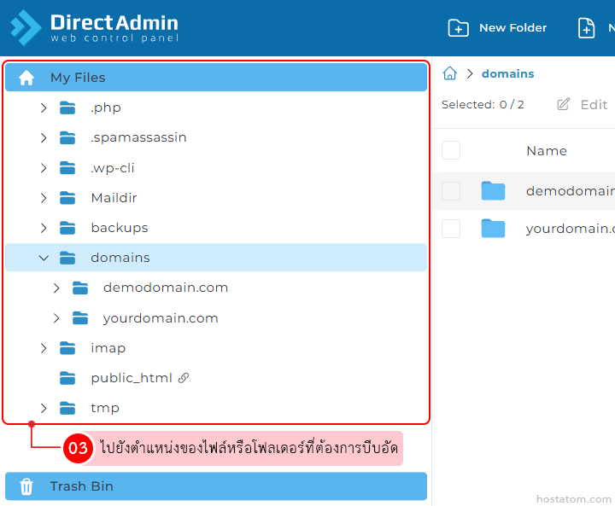The width and height of the screenshot is (615, 506).
Task: Click the .wp-cli folder icon
Action: [x=67, y=168]
